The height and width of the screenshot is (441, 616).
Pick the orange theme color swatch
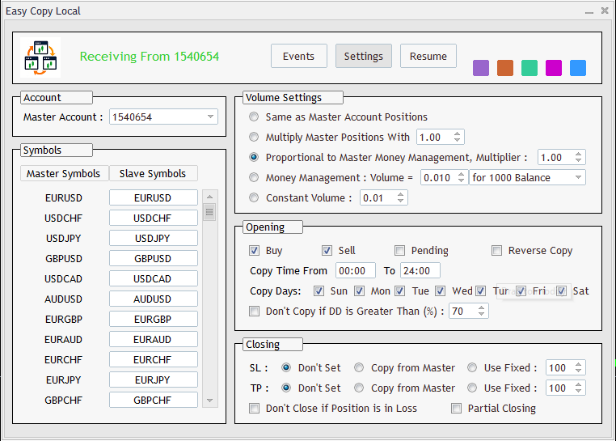(505, 68)
